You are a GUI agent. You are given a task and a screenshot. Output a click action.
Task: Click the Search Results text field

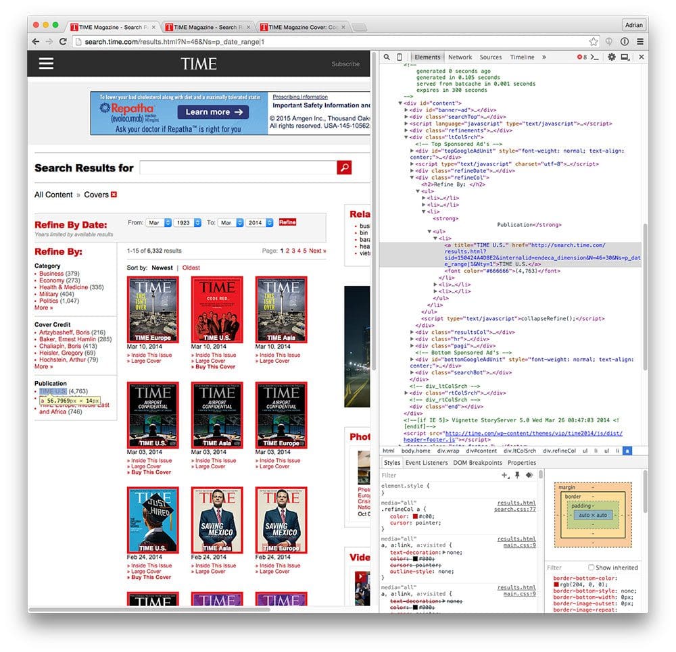(x=238, y=168)
